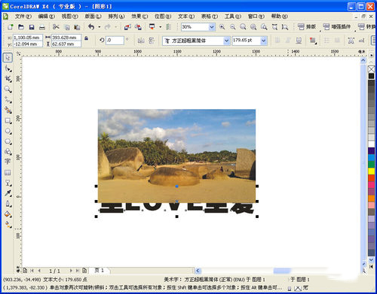
Task: Open the zoom level 30% dropdown
Action: [x=212, y=27]
